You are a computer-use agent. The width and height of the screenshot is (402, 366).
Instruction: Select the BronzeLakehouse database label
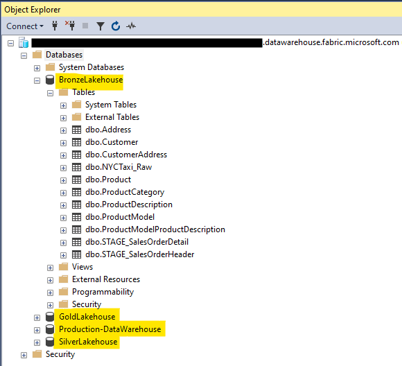tap(91, 80)
